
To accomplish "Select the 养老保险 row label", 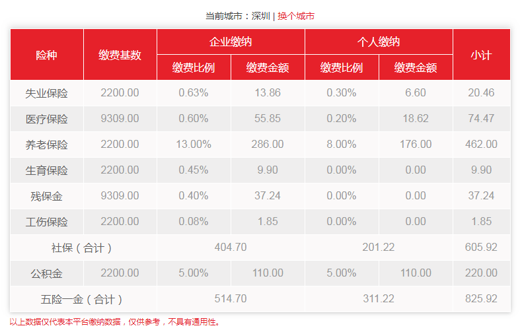I will [47, 145].
